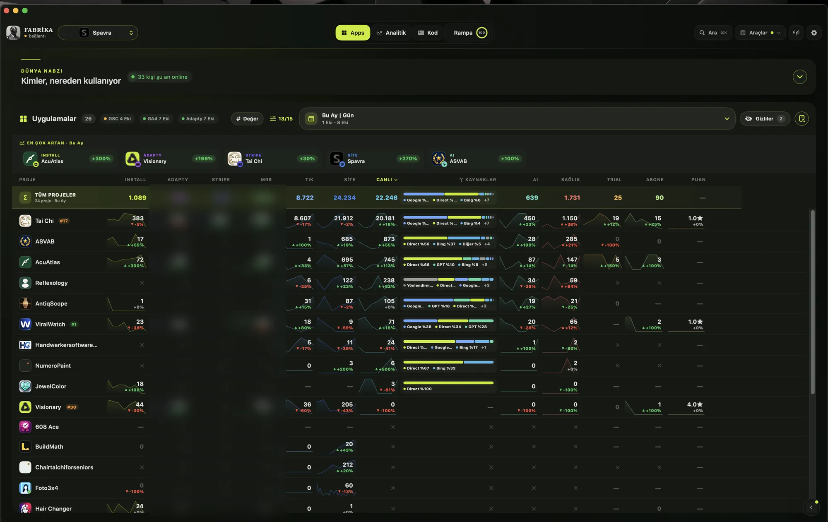Toggle the Adapty 7 Eki source chip

tap(198, 119)
